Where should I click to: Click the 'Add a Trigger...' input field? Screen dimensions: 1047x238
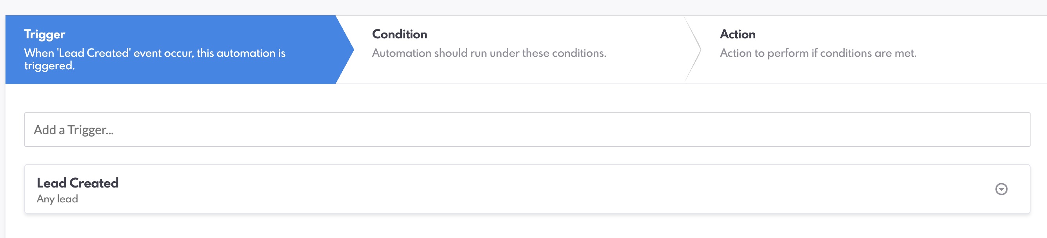(527, 129)
